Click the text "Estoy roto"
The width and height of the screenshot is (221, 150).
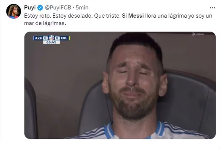(37, 16)
